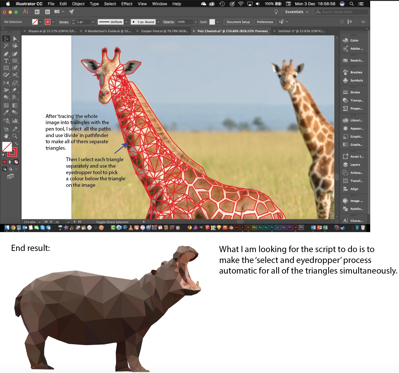Select the Magic Wand tool
Image resolution: width=399 pixels, height=373 pixels.
point(6,46)
